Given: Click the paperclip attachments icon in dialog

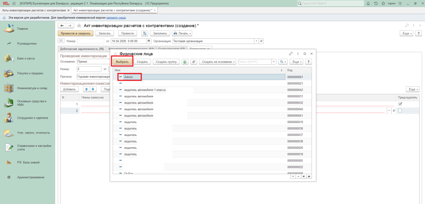Looking at the screenshot, I should click(193, 62).
